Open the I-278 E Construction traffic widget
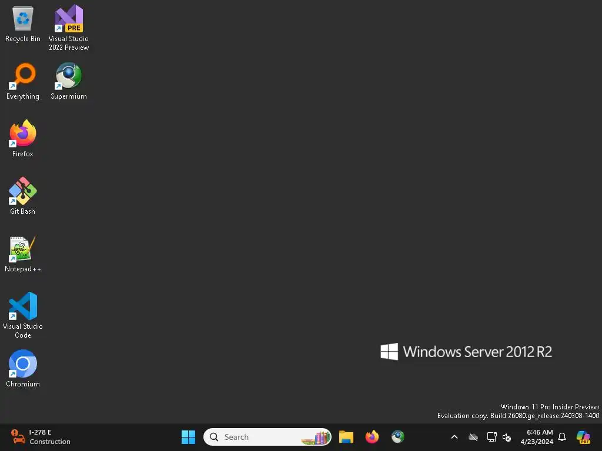The height and width of the screenshot is (451, 602). point(41,437)
